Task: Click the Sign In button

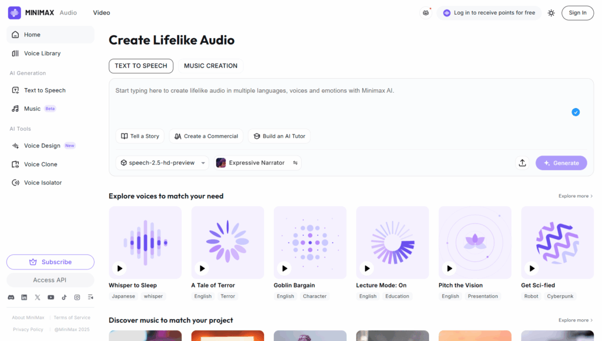Action: [577, 13]
